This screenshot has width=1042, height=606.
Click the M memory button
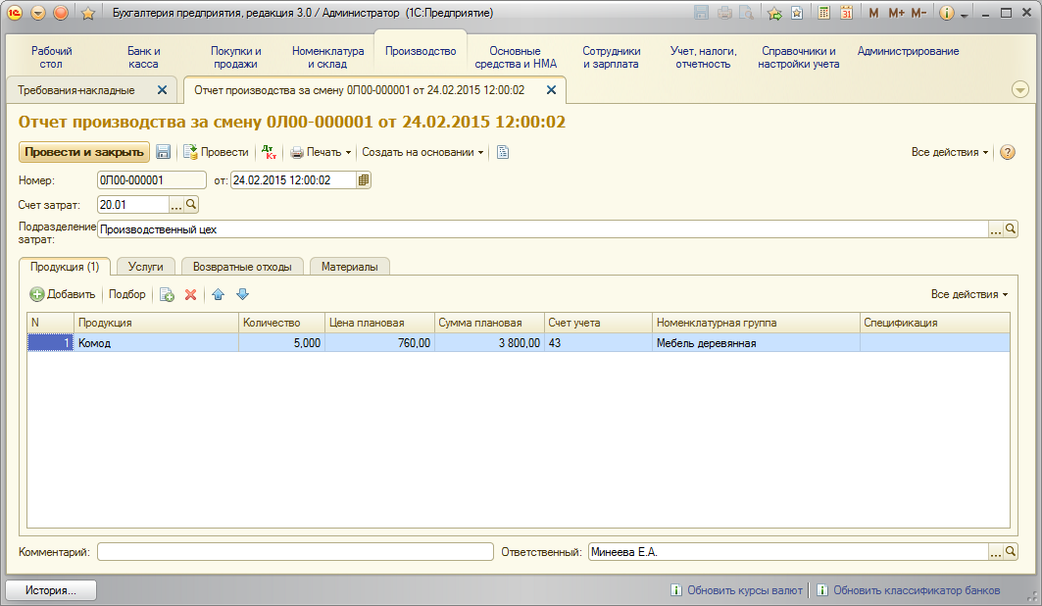tap(873, 13)
